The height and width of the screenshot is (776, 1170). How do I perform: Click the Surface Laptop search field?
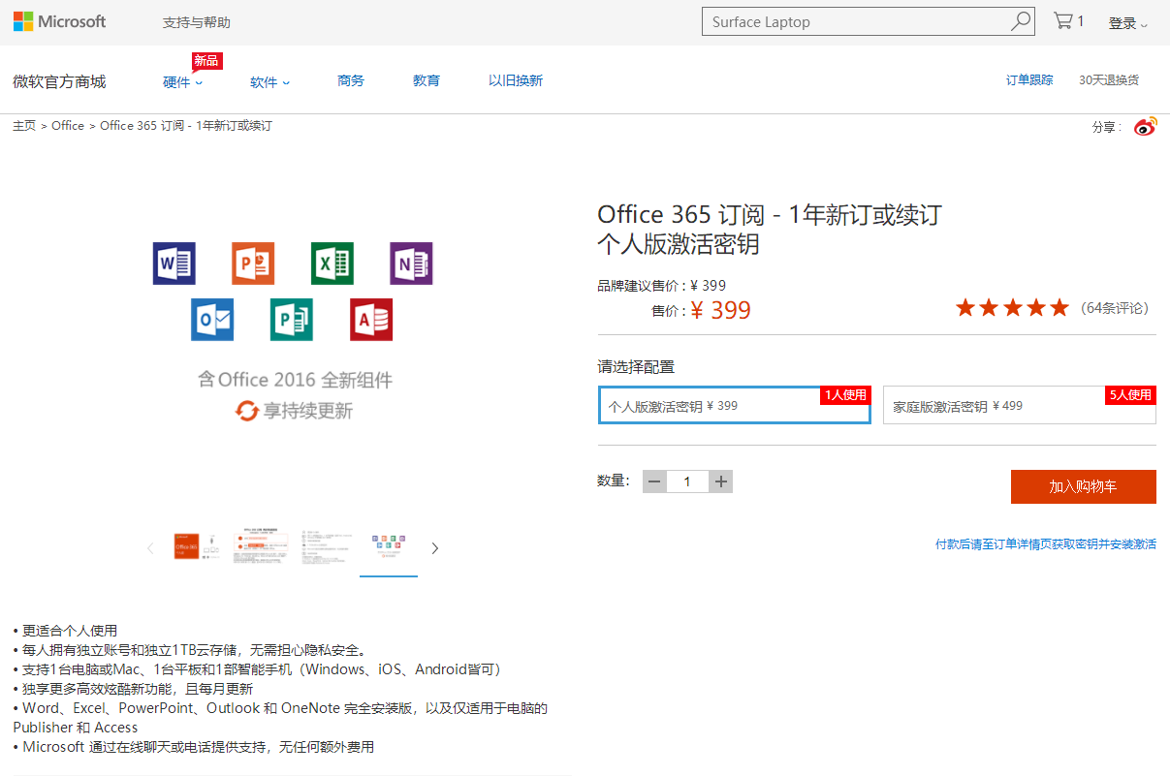tap(855, 21)
